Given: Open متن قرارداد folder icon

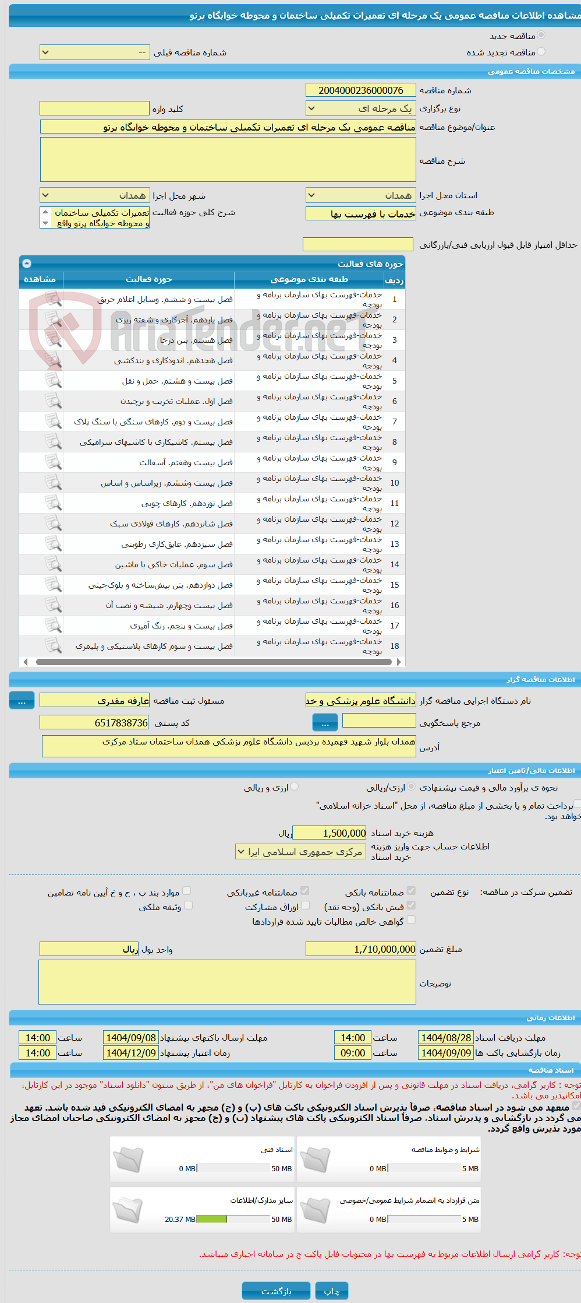Looking at the screenshot, I should point(315,1210).
